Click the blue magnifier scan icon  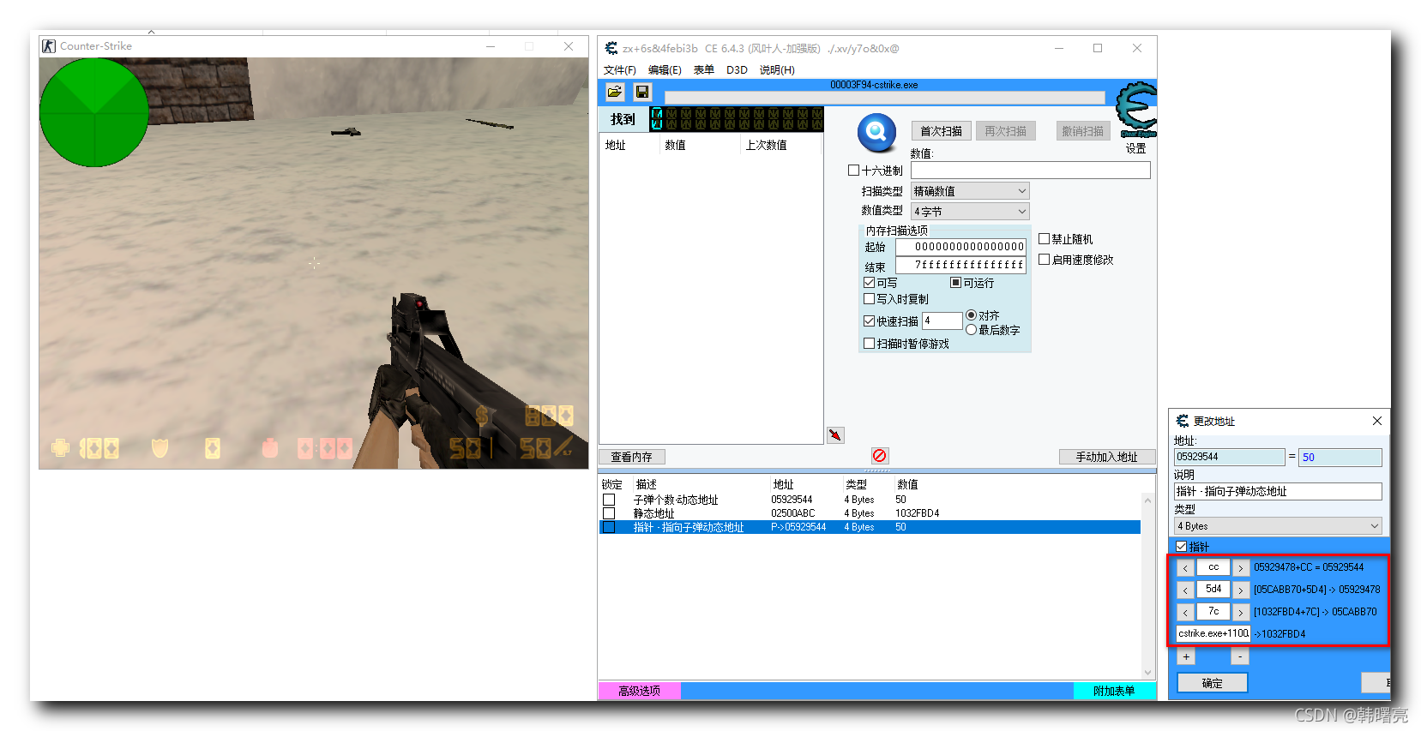(x=876, y=132)
